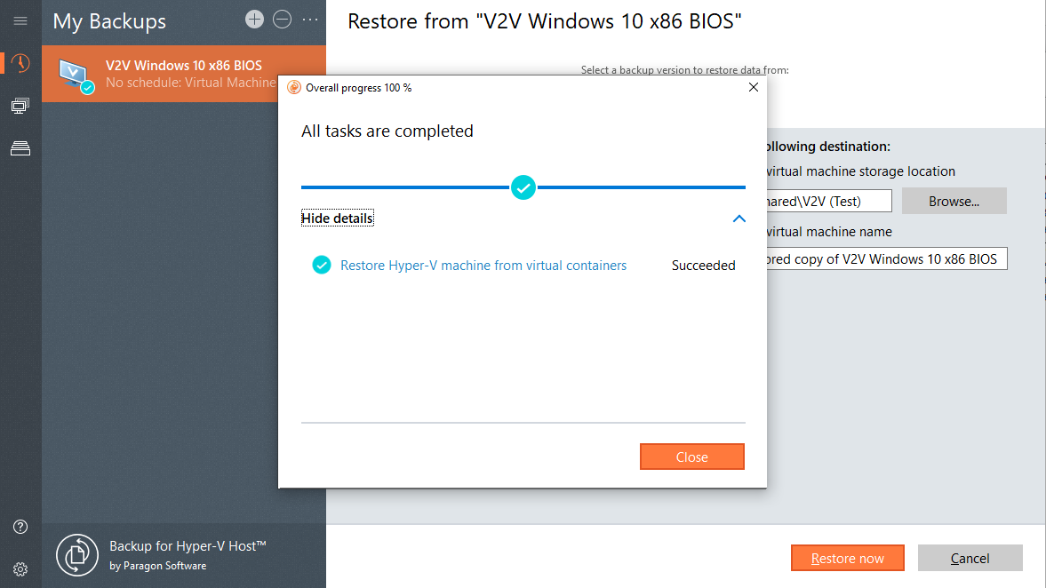Open the backup history clock icon
1046x588 pixels.
[x=20, y=63]
